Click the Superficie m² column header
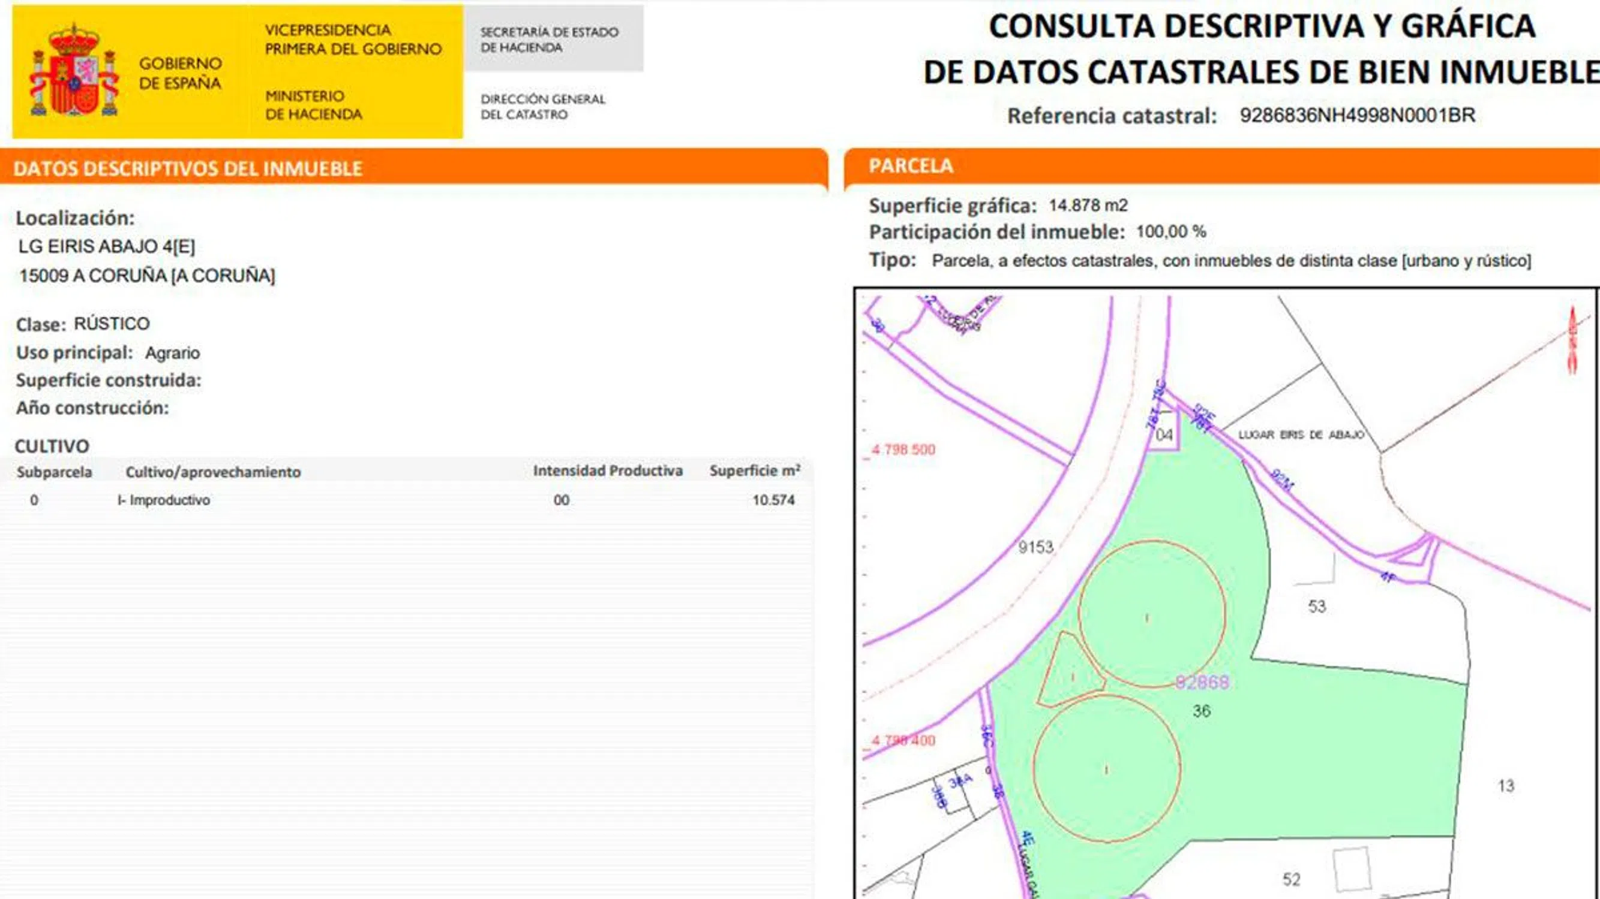The height and width of the screenshot is (899, 1600). [754, 472]
